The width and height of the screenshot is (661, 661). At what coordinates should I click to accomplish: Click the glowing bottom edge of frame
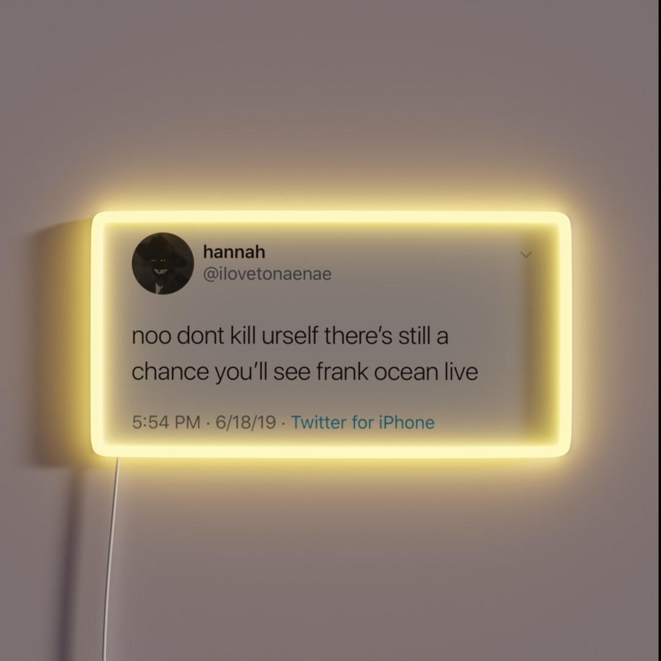click(331, 450)
